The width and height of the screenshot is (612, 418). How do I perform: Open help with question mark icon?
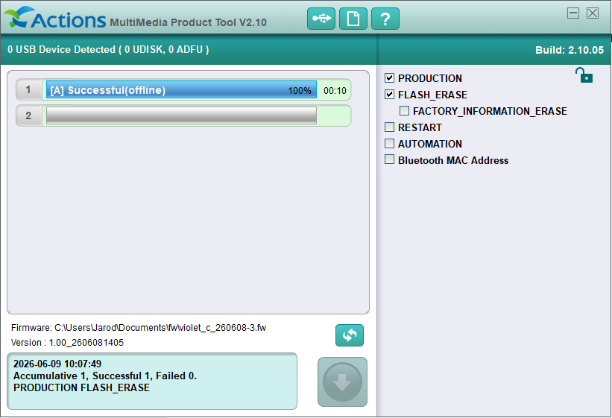point(385,19)
